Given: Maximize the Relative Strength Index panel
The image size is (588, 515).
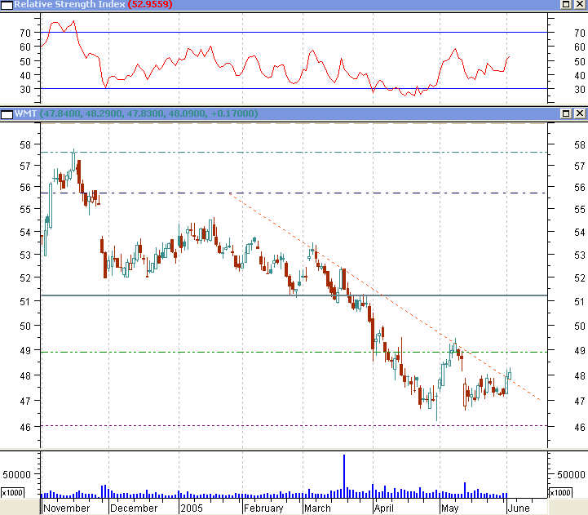Looking at the screenshot, I should (x=566, y=4).
